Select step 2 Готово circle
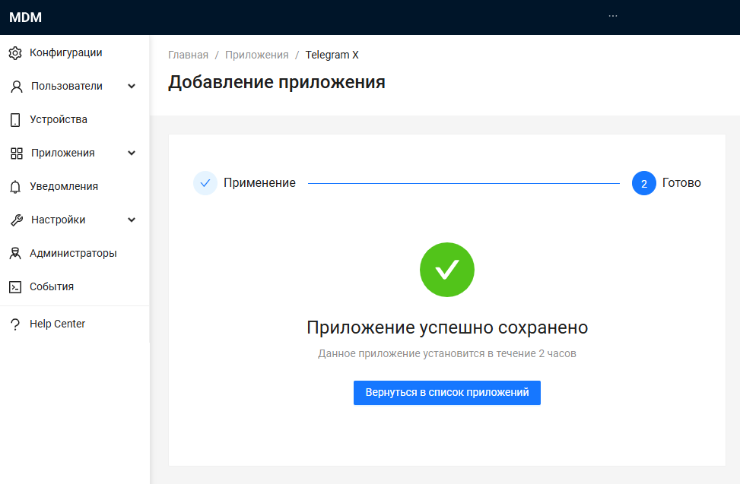 pyautogui.click(x=643, y=183)
